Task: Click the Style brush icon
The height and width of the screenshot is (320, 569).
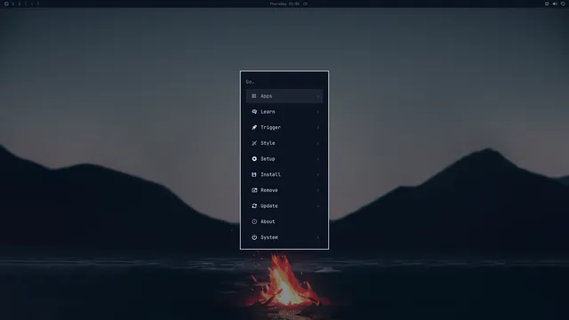Action: [254, 143]
